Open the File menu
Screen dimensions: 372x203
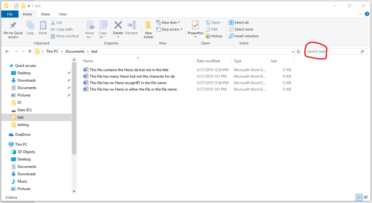pos(10,14)
